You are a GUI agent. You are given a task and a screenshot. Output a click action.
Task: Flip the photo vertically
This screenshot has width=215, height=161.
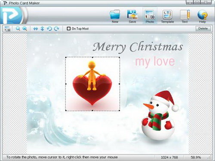(x=42, y=29)
